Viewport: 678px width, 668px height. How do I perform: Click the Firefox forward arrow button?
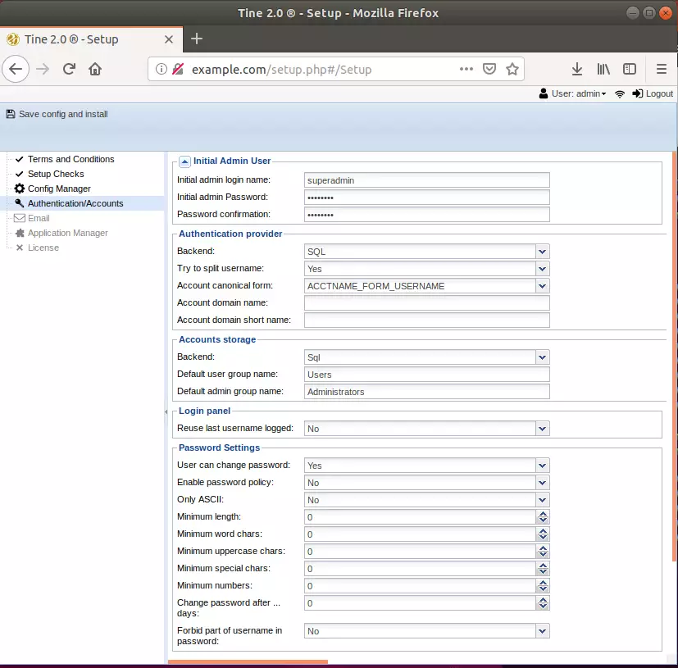coord(43,69)
